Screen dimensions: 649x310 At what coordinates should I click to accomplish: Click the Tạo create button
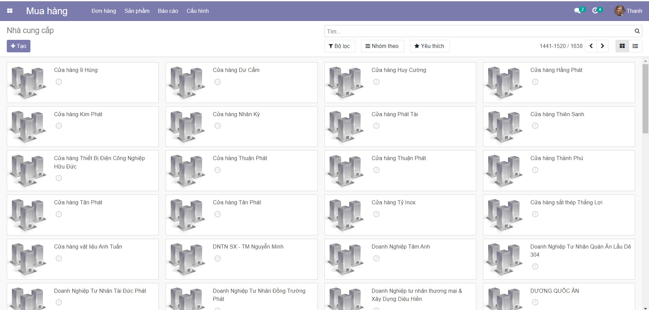click(x=19, y=46)
